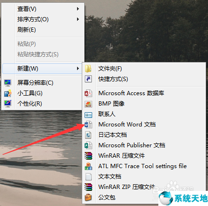
Task: Click the 屏幕分辨率 monitor icon
Action: 8,83
